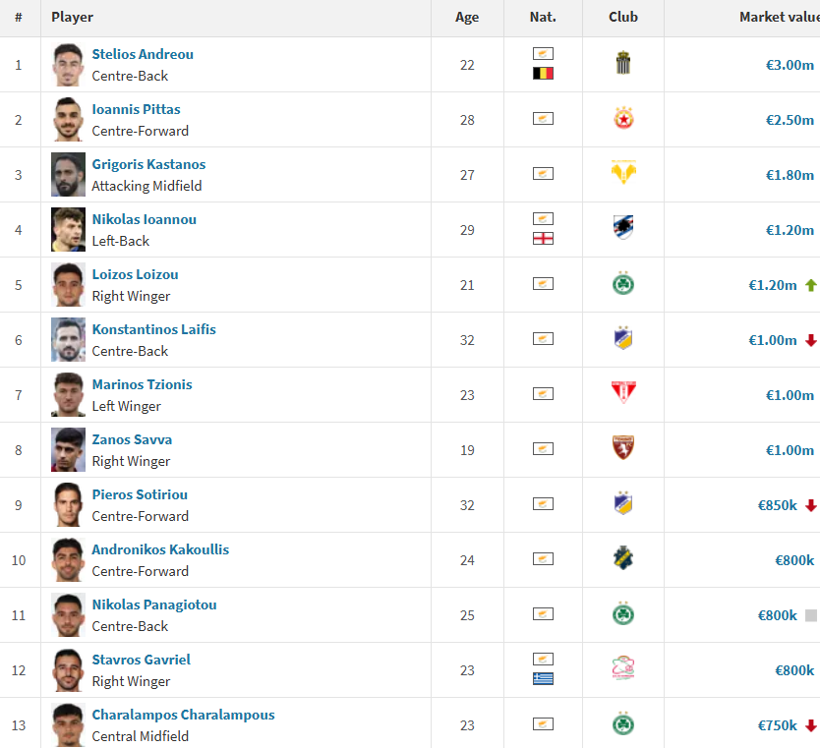Sort table by Market value header

pos(780,18)
